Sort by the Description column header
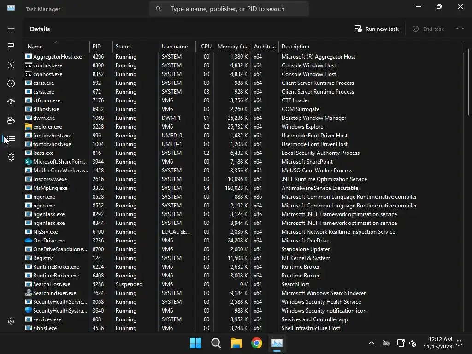The width and height of the screenshot is (472, 354). tap(371, 47)
